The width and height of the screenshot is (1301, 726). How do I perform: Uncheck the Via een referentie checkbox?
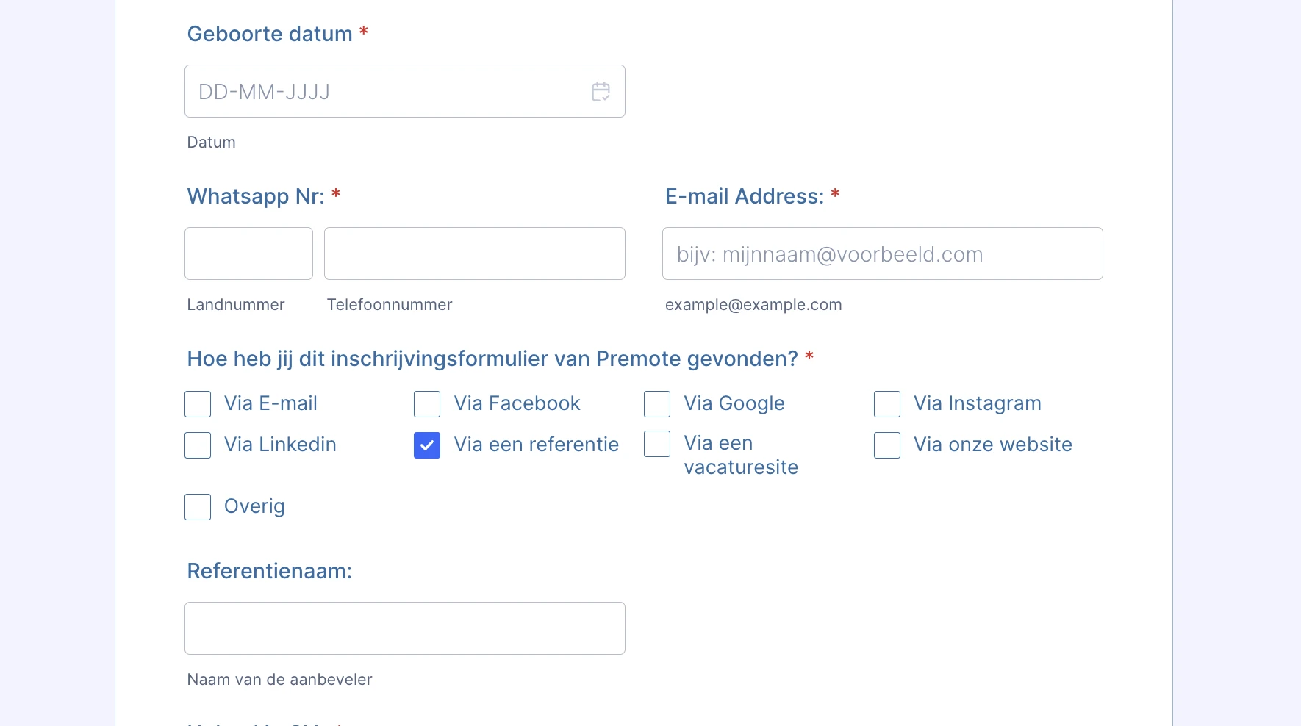coord(426,445)
